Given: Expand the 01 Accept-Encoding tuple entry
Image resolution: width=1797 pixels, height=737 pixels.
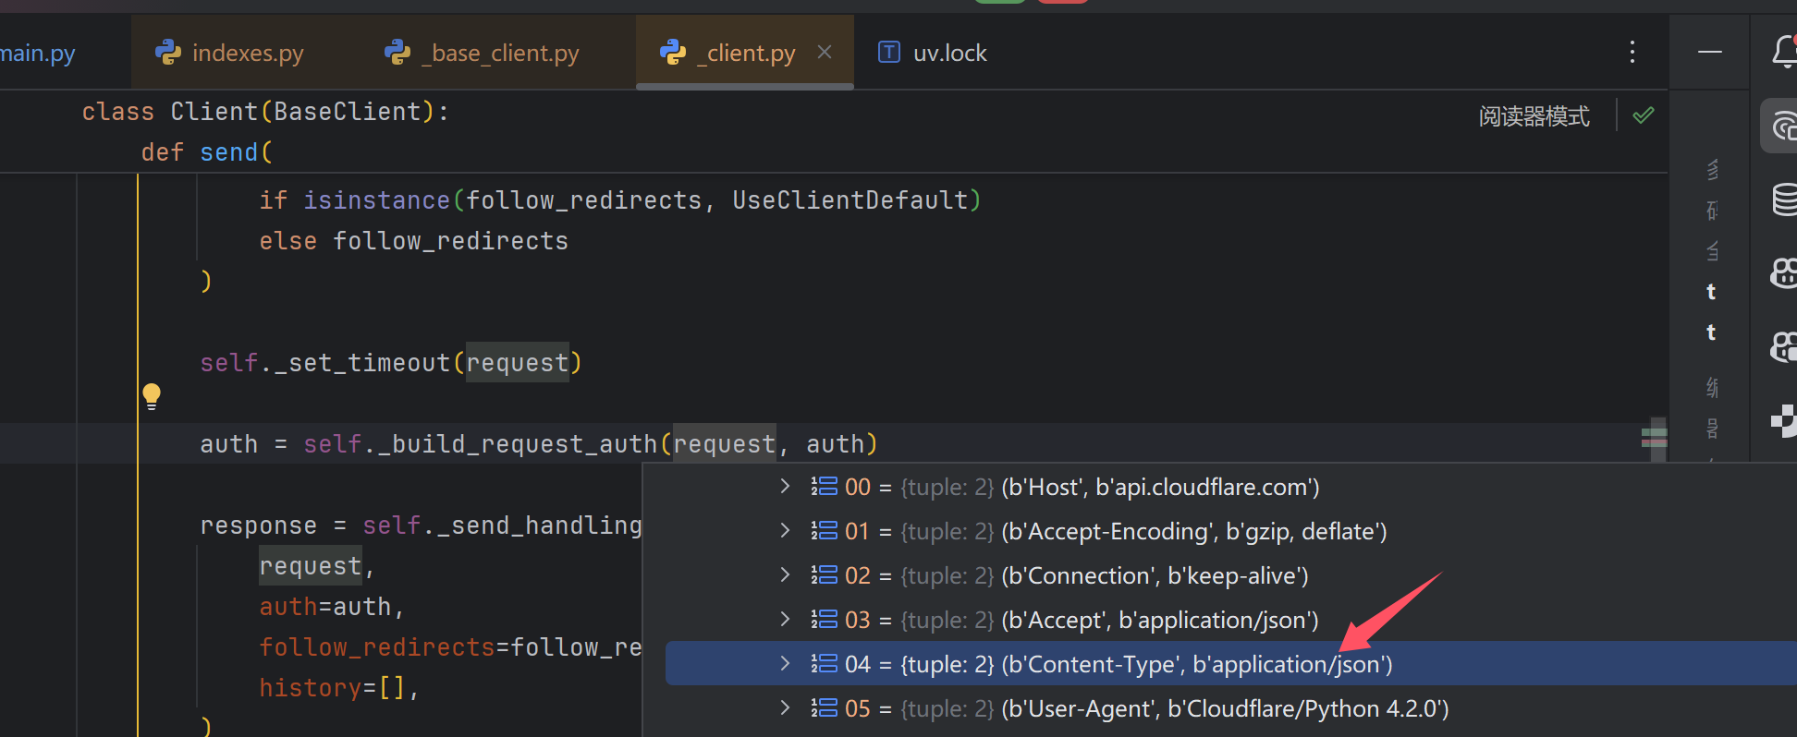Looking at the screenshot, I should (x=785, y=531).
